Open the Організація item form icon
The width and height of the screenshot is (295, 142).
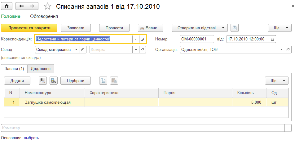pyautogui.click(x=288, y=50)
